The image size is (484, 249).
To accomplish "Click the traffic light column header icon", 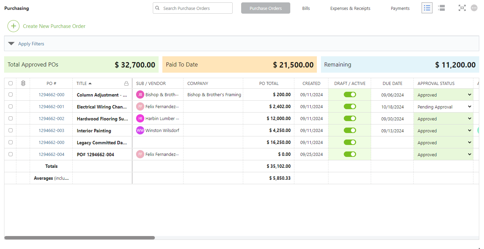I will [x=23, y=83].
